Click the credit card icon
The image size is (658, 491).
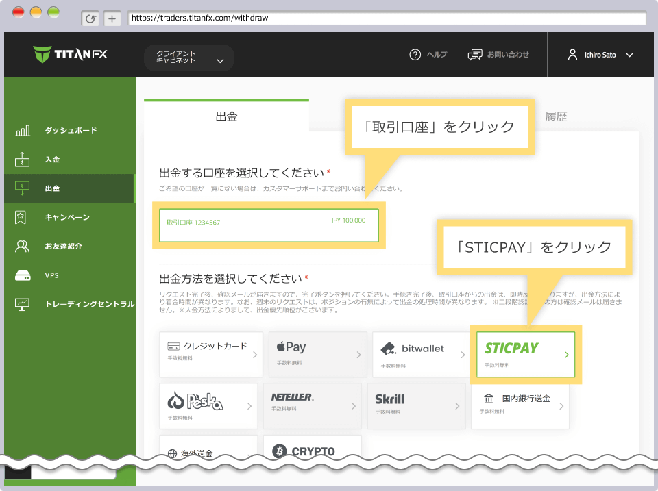point(173,347)
